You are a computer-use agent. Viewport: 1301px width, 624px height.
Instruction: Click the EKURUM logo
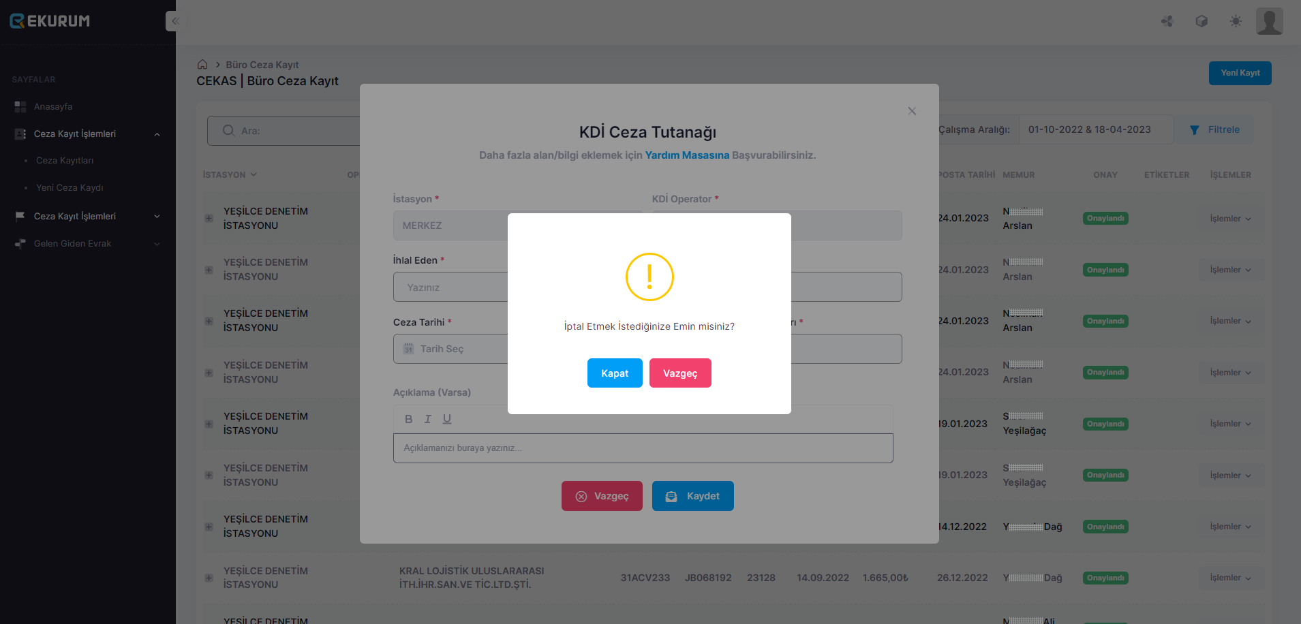(50, 21)
